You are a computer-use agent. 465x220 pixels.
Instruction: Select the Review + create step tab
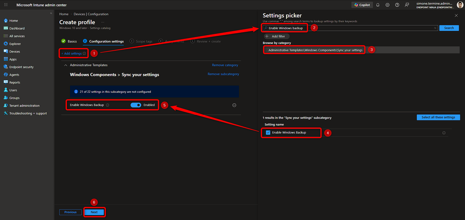(x=206, y=41)
